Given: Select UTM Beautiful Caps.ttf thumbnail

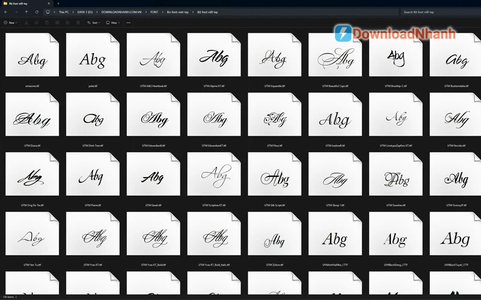Looking at the screenshot, I should tap(335, 55).
